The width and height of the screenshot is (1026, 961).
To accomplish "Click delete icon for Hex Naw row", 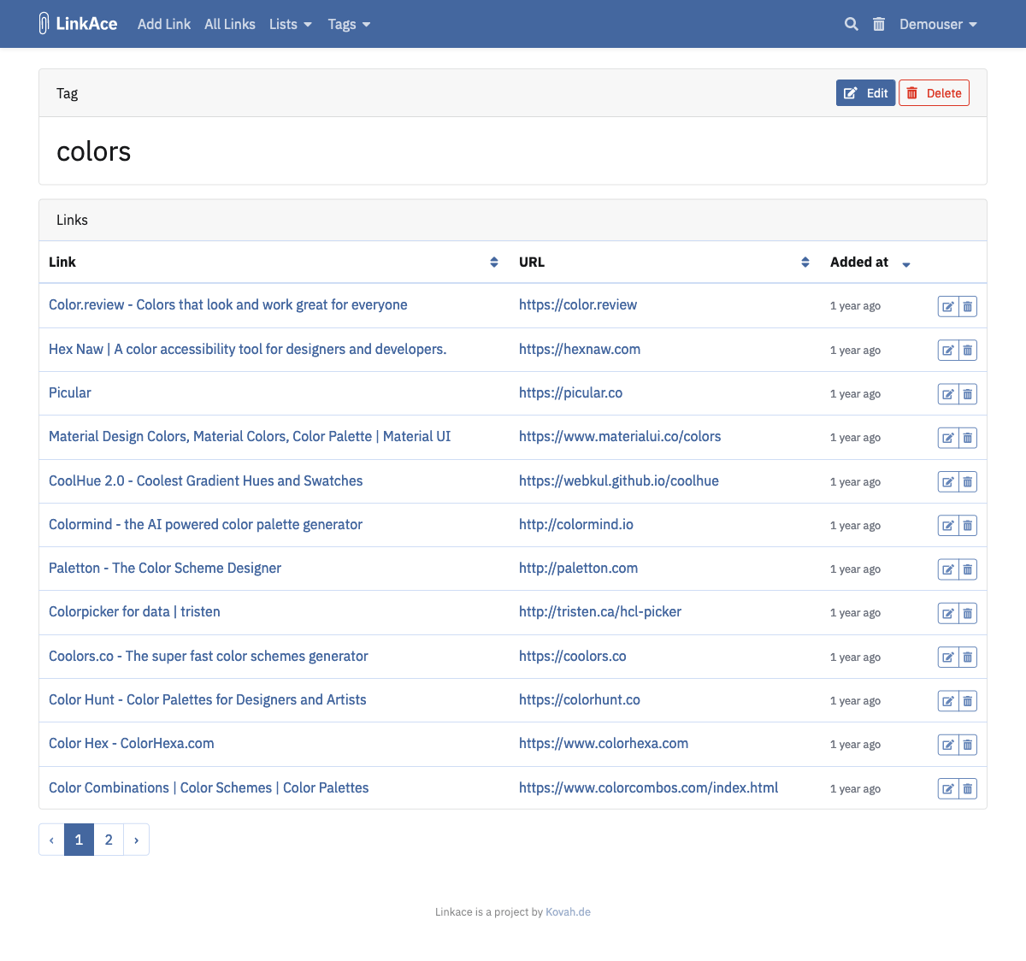I will pos(968,351).
